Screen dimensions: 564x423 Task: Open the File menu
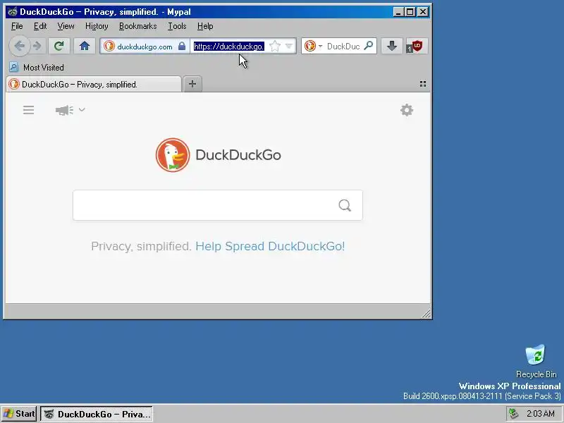click(x=17, y=26)
